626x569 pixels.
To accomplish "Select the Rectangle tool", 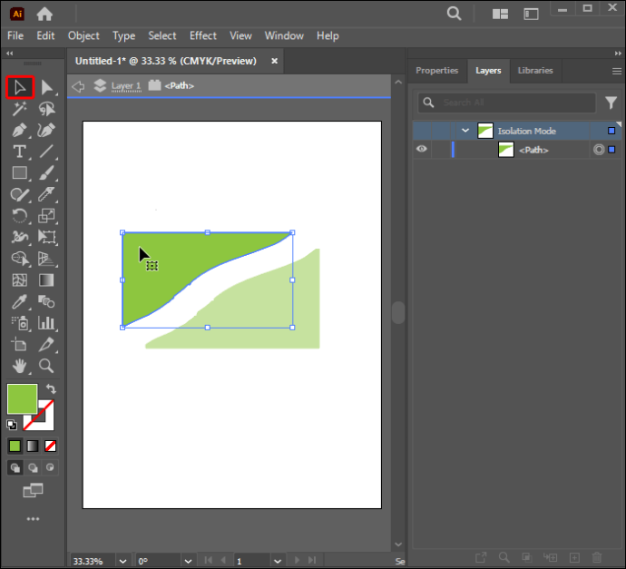I will [x=20, y=173].
